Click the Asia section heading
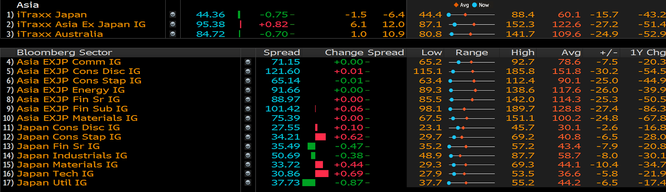 point(28,5)
